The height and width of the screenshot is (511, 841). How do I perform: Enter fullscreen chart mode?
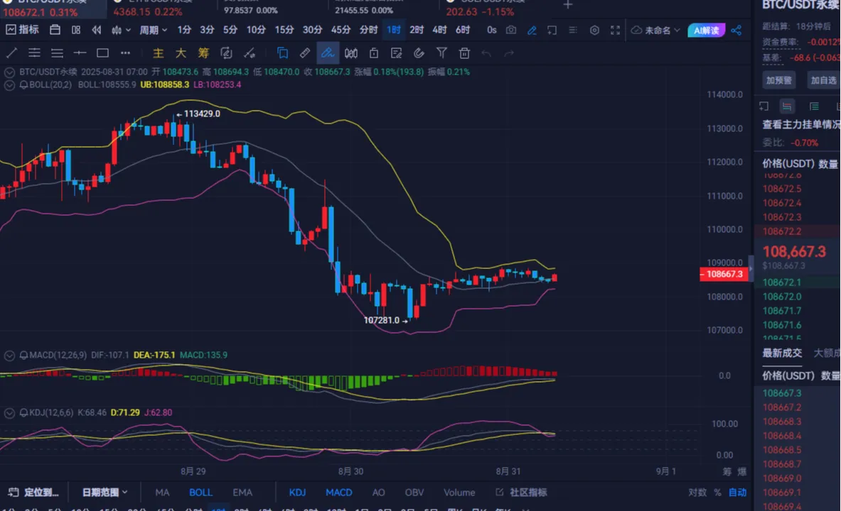pyautogui.click(x=615, y=30)
